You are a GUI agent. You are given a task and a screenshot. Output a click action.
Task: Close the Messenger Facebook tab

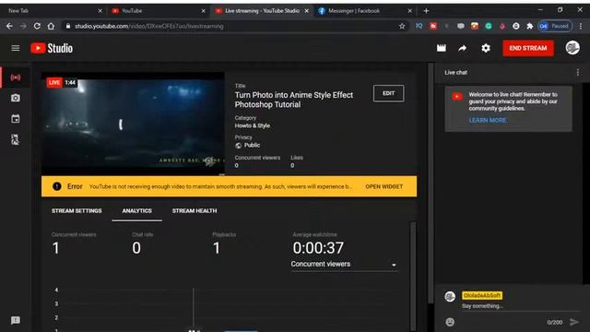point(409,11)
